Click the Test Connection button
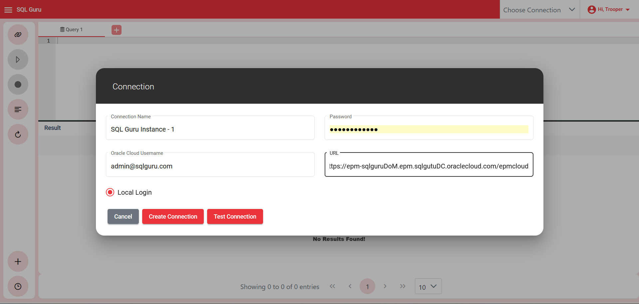The height and width of the screenshot is (304, 639). coord(235,217)
